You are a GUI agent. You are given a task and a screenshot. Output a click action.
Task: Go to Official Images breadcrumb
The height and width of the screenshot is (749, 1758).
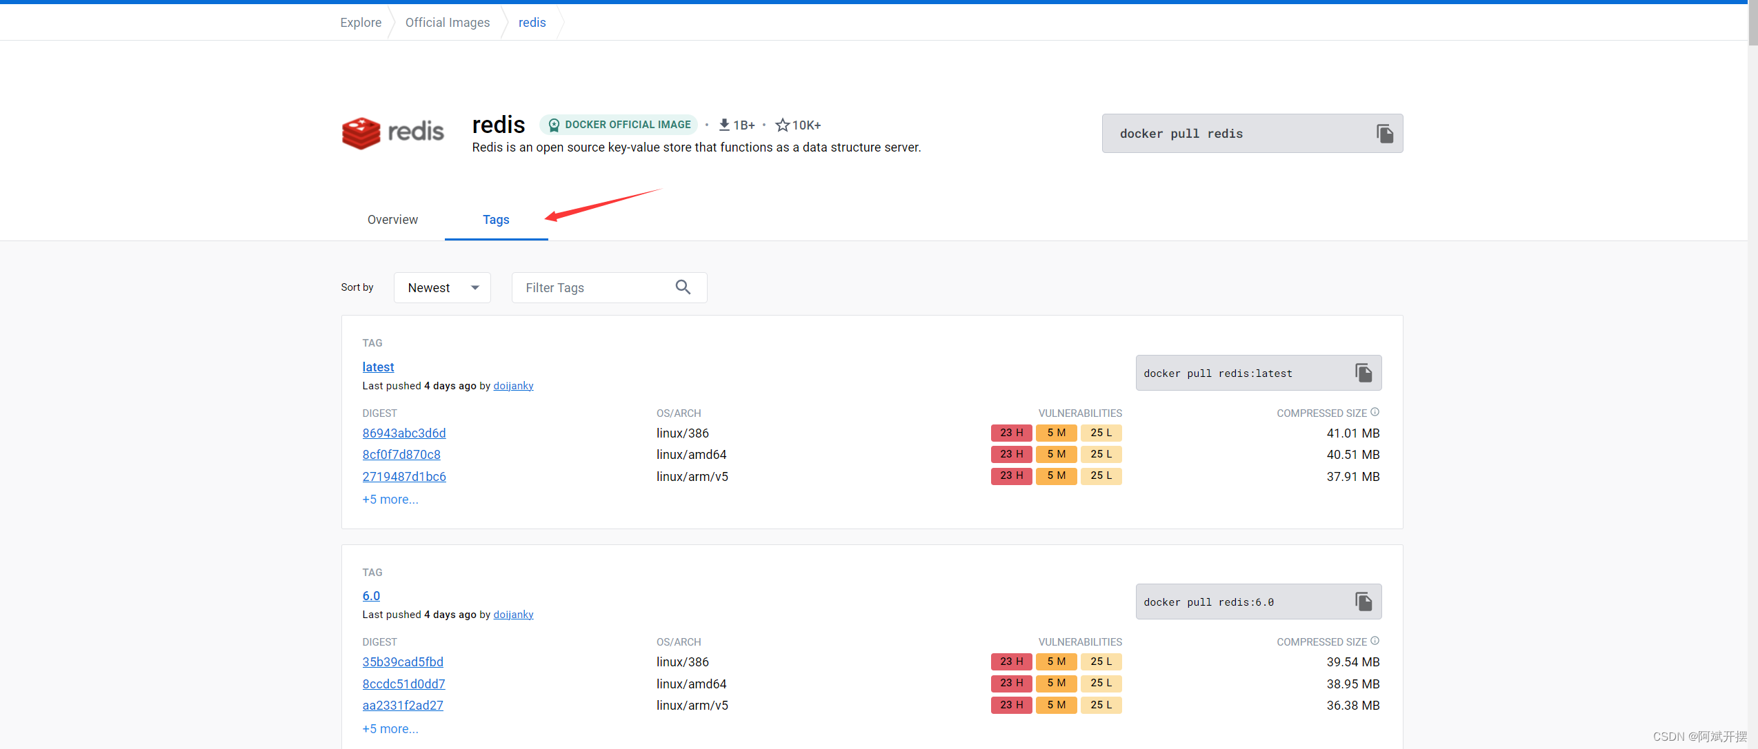click(x=448, y=23)
